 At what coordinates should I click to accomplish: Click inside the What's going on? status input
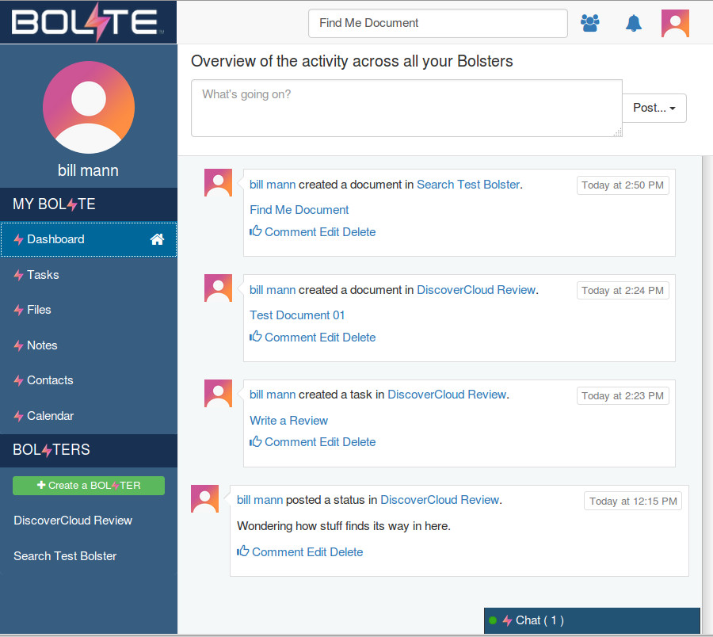(x=406, y=107)
